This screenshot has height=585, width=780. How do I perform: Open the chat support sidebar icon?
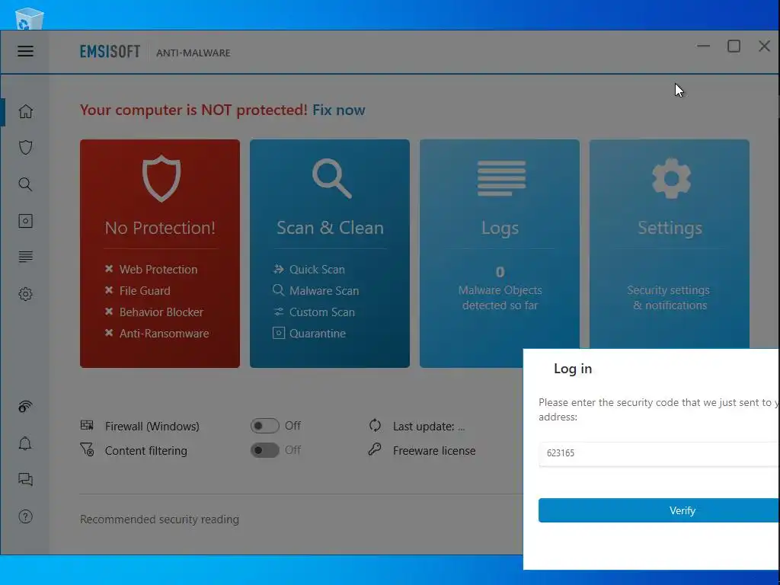[x=25, y=480]
